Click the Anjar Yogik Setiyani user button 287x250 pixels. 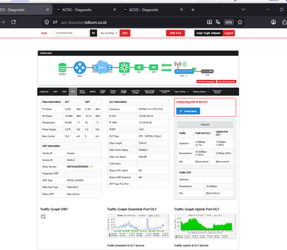pyautogui.click(x=208, y=33)
